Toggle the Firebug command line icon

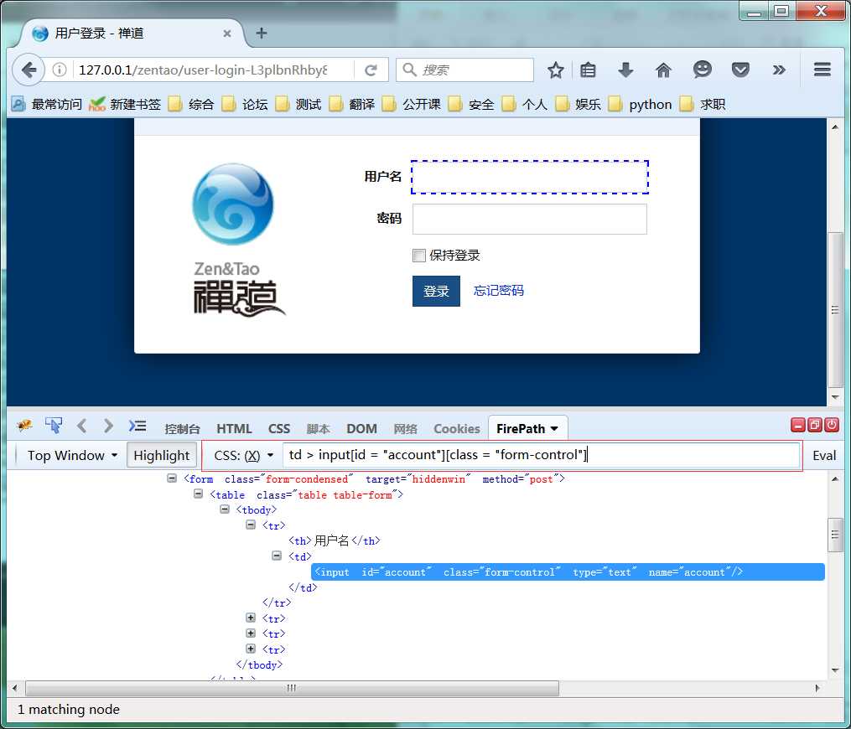click(x=138, y=426)
